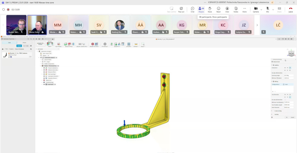Screen dimensions: 297x153
Task: Toggle the Additive manufacturing checkbox
Action: click(x=274, y=65)
